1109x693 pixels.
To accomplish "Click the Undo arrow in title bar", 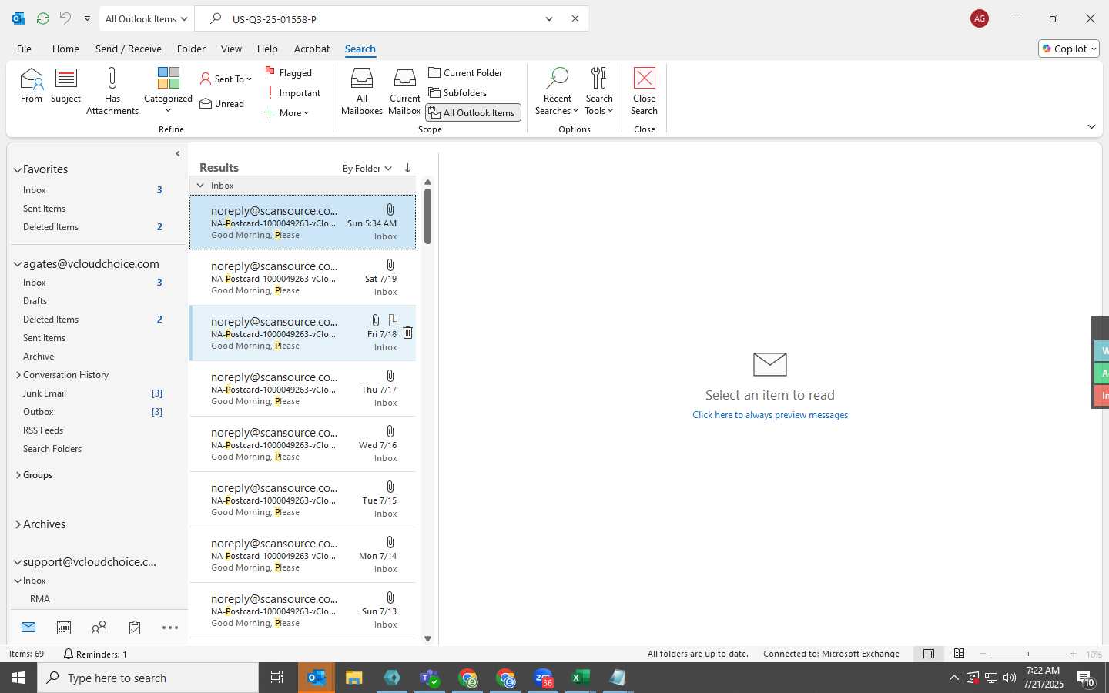I will click(65, 18).
